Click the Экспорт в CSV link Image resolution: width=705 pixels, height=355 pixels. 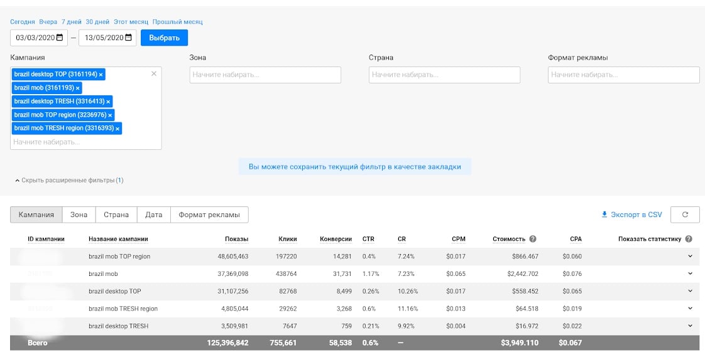(x=632, y=215)
